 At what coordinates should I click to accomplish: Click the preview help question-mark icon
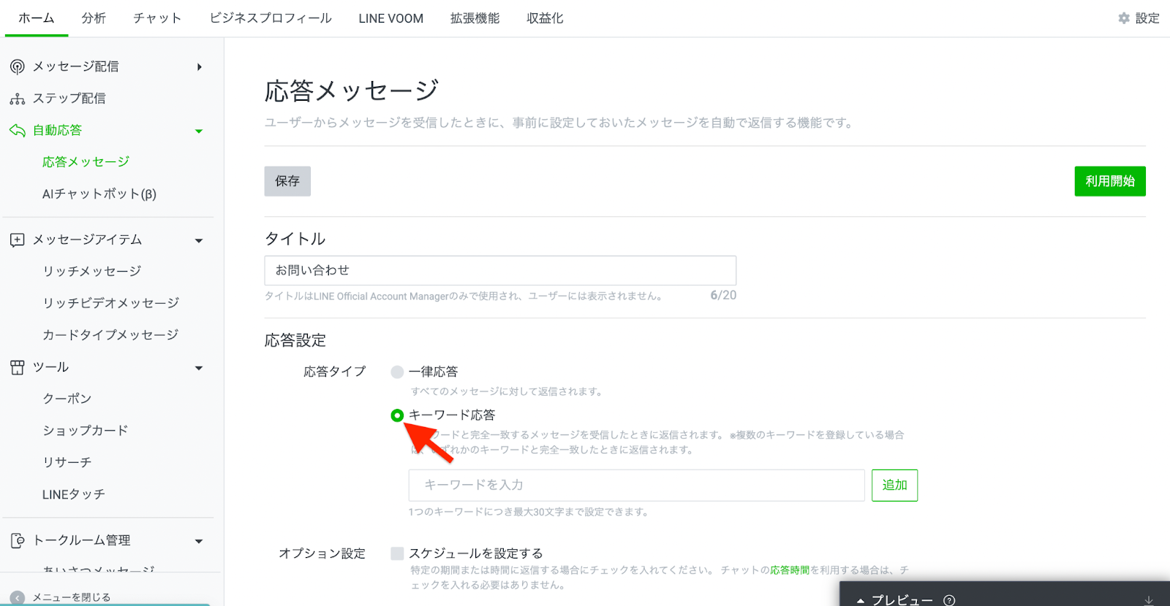949,600
